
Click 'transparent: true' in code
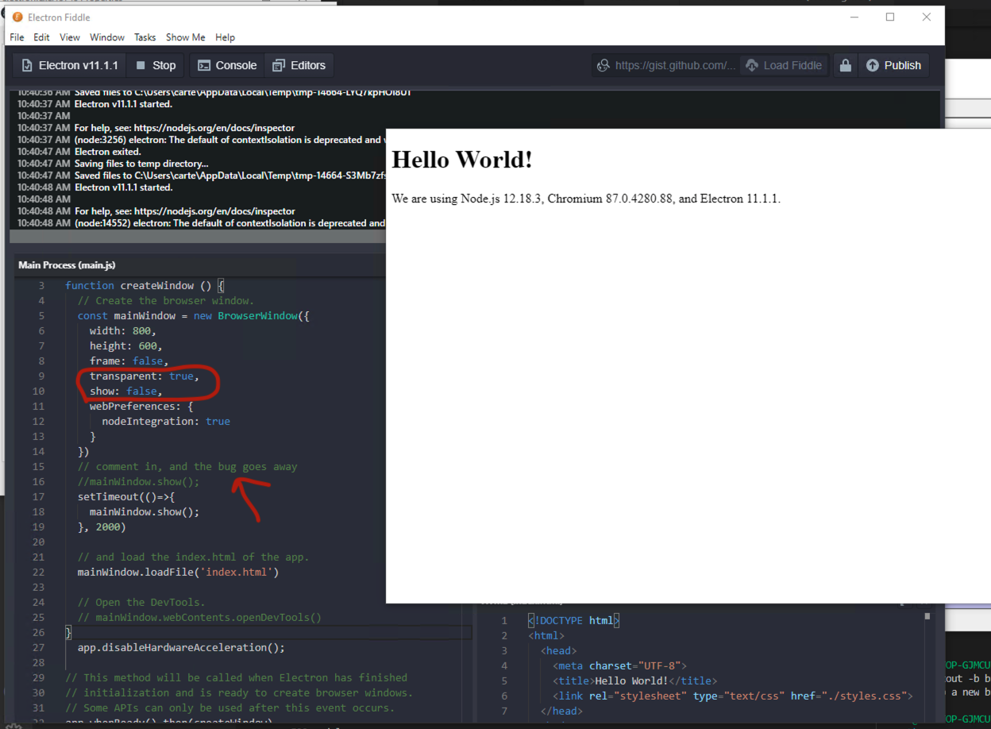coord(145,376)
